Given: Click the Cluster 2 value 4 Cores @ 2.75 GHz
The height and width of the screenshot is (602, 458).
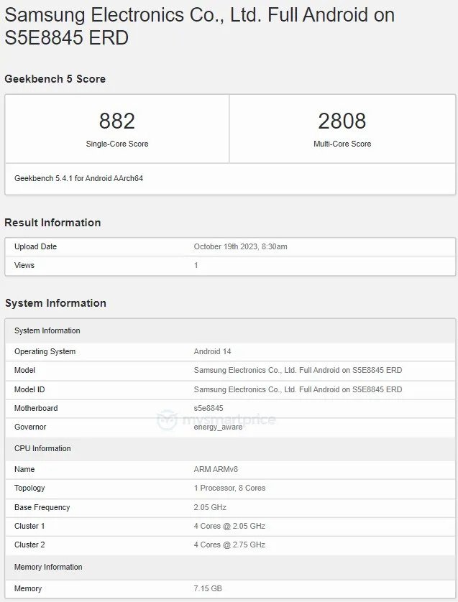Looking at the screenshot, I should (x=229, y=545).
